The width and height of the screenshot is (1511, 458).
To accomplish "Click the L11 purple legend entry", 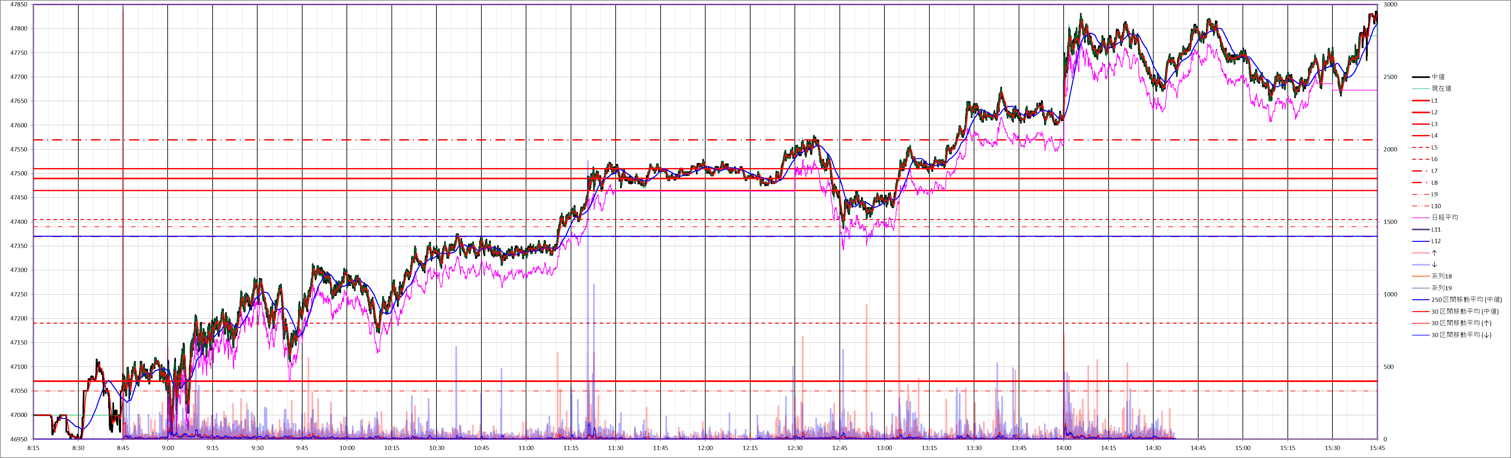I will pyautogui.click(x=1436, y=230).
